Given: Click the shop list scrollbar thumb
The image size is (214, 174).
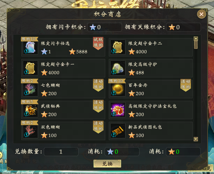Looking at the screenshot, I should tap(196, 45).
